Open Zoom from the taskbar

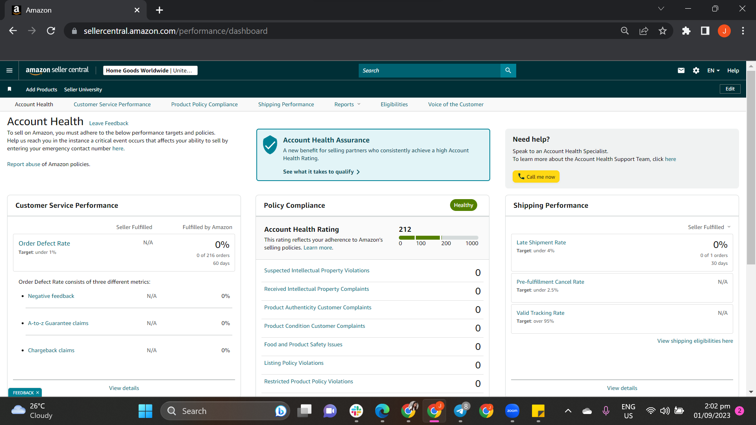click(512, 411)
